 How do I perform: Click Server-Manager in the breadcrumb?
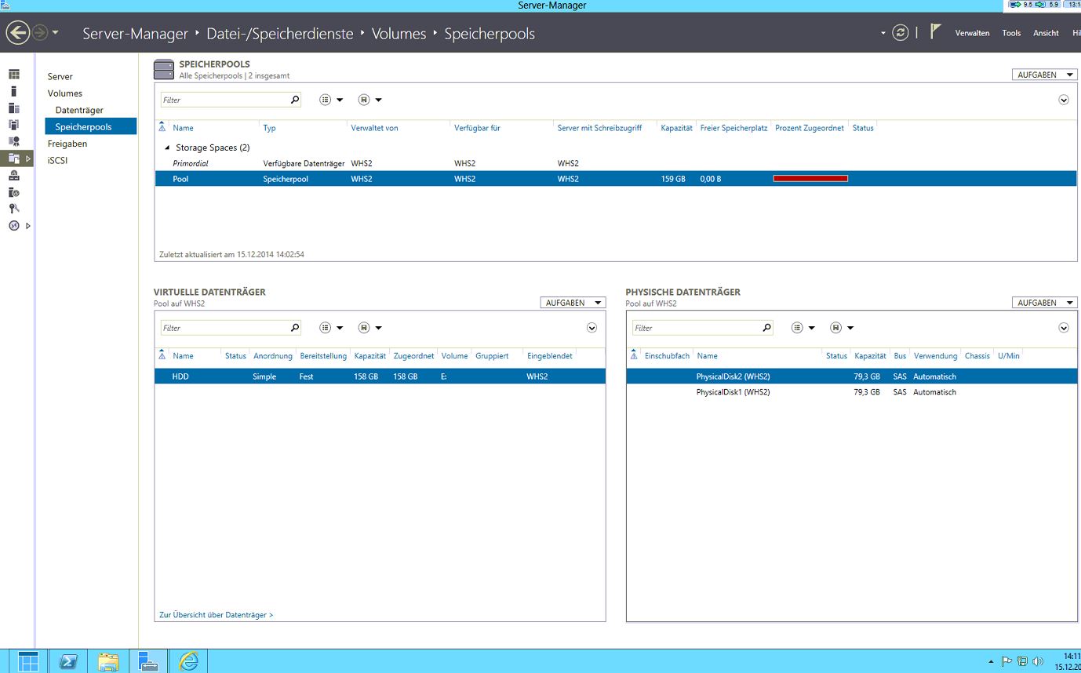tap(136, 34)
